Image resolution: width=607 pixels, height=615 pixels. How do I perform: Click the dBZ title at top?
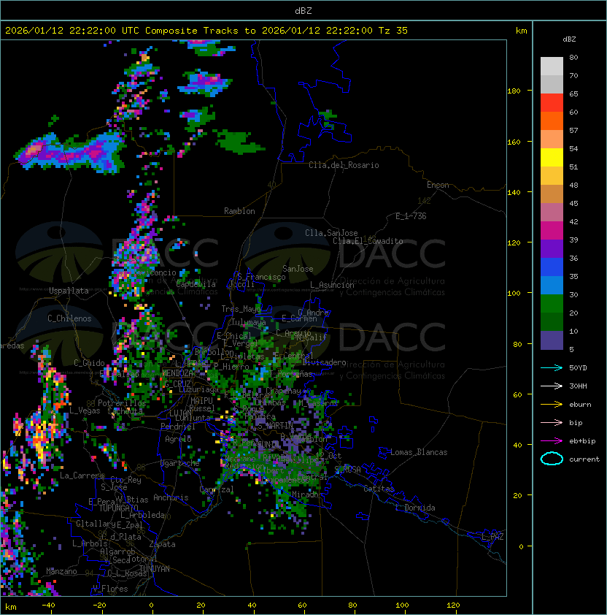point(303,10)
